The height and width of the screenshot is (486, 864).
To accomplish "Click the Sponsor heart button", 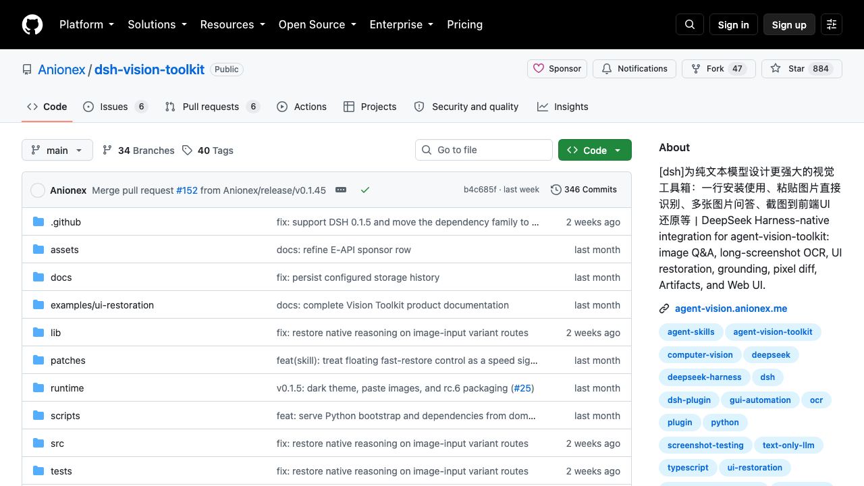I will [x=558, y=69].
